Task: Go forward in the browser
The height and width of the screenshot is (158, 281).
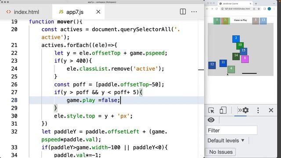Action: click(212, 9)
